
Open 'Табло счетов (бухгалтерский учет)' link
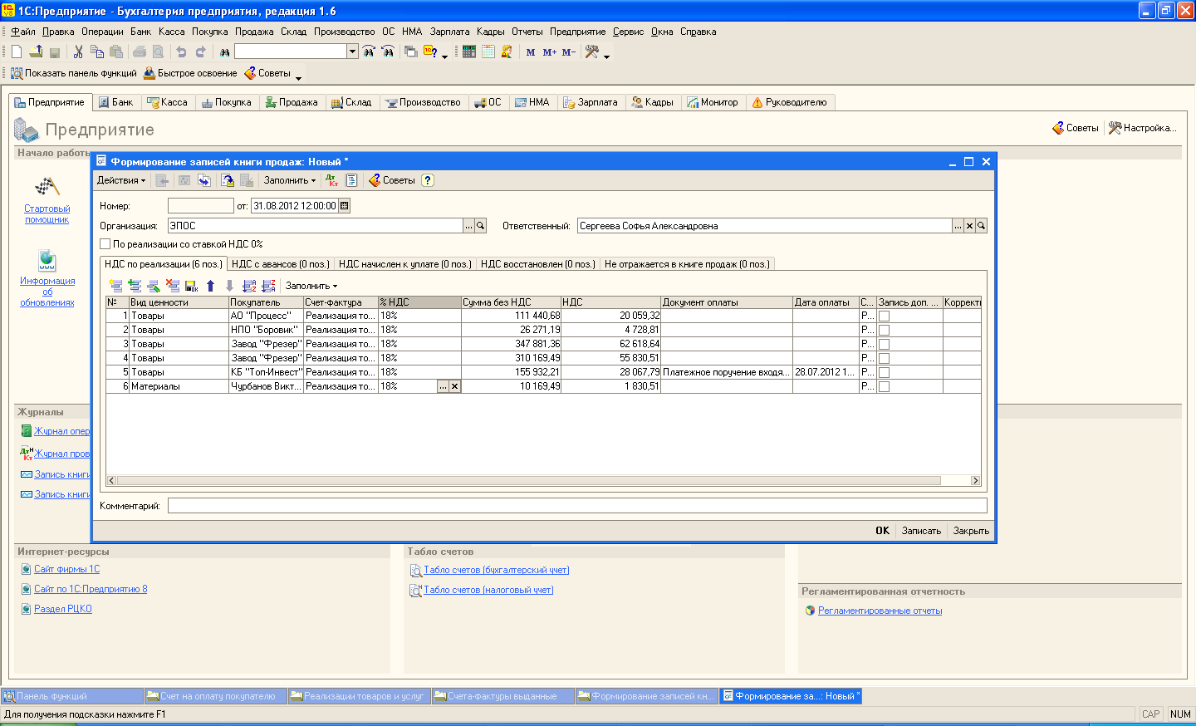[x=497, y=570]
